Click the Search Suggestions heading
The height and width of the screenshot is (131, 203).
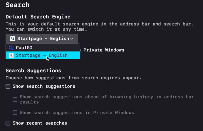click(x=33, y=71)
